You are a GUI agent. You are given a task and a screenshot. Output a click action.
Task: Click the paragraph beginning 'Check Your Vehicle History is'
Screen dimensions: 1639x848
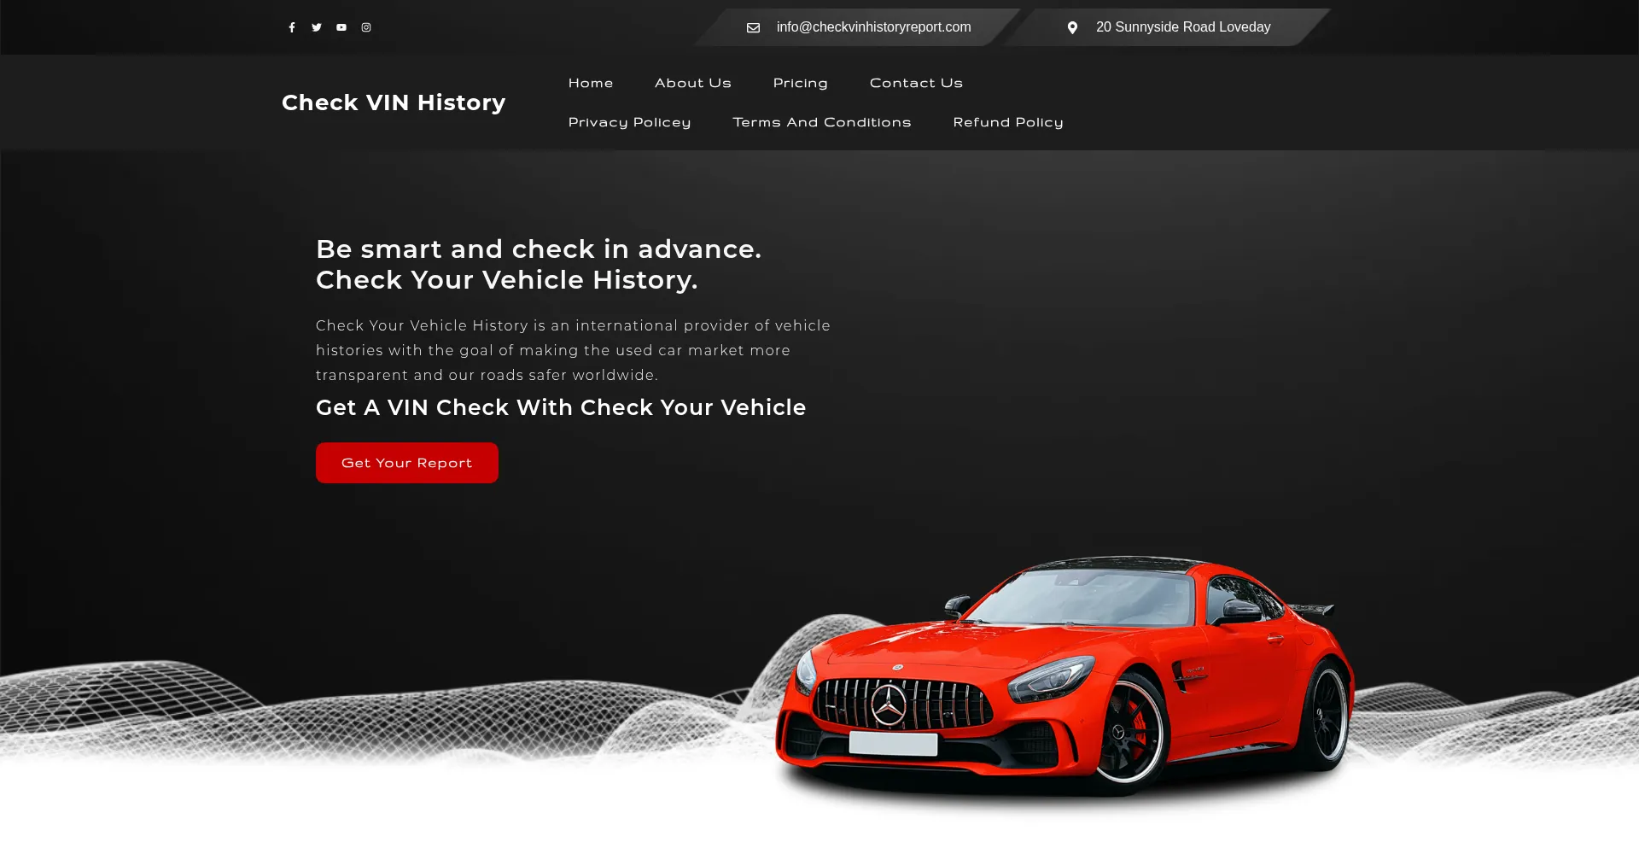pyautogui.click(x=573, y=350)
